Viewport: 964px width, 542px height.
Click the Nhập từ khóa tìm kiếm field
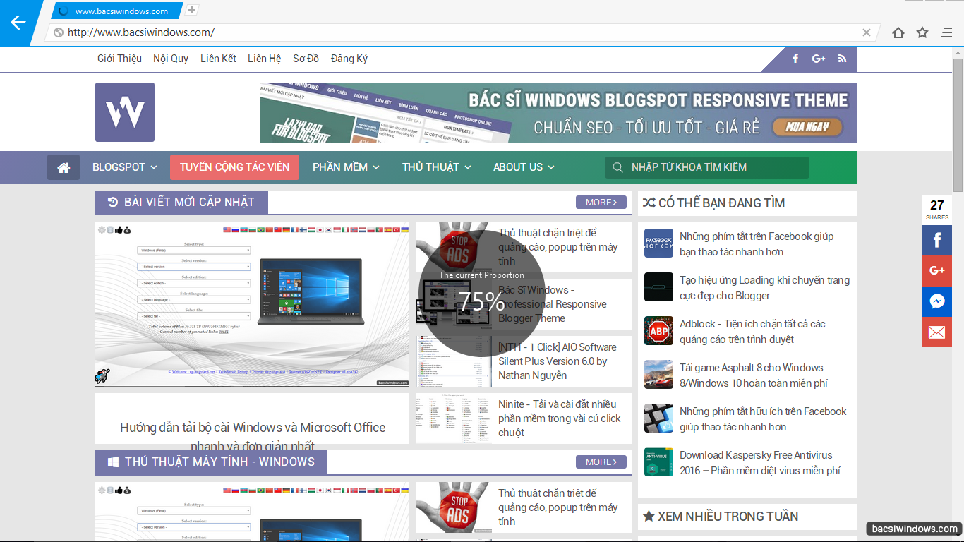pos(706,167)
